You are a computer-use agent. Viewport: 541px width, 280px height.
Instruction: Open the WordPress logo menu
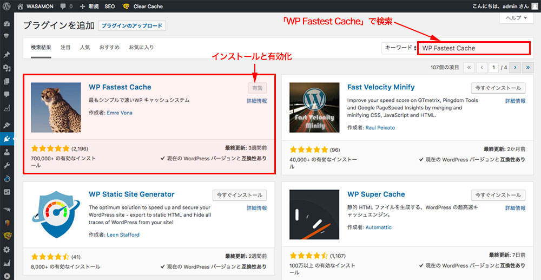pyautogui.click(x=7, y=6)
